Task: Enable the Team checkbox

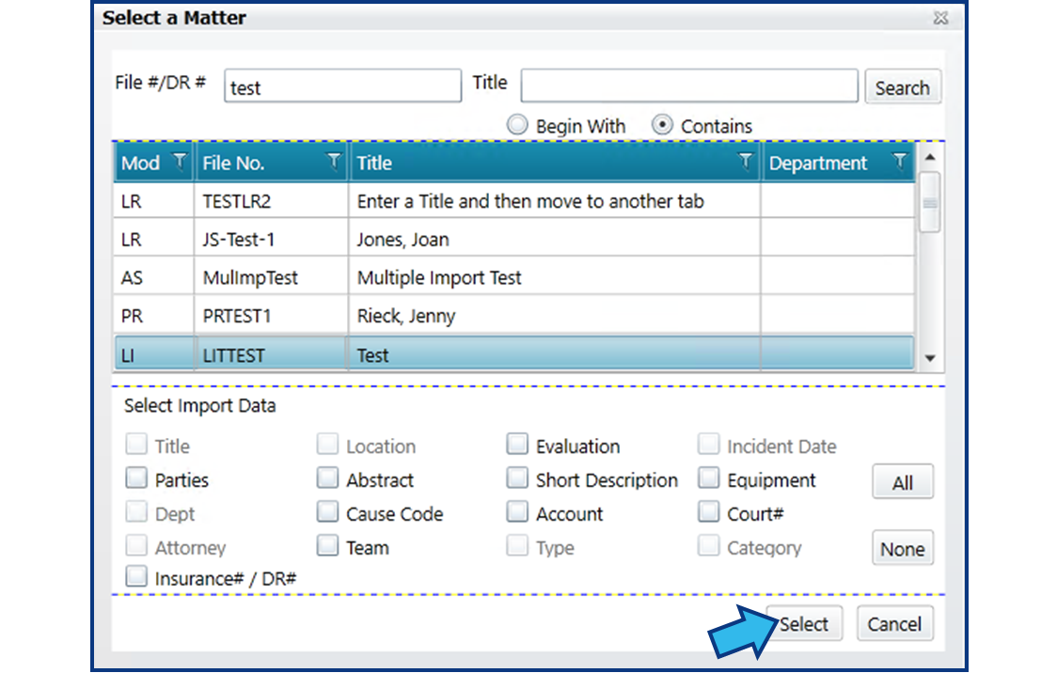Action: [327, 546]
